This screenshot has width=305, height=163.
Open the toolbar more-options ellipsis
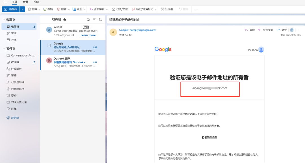[x=196, y=9]
